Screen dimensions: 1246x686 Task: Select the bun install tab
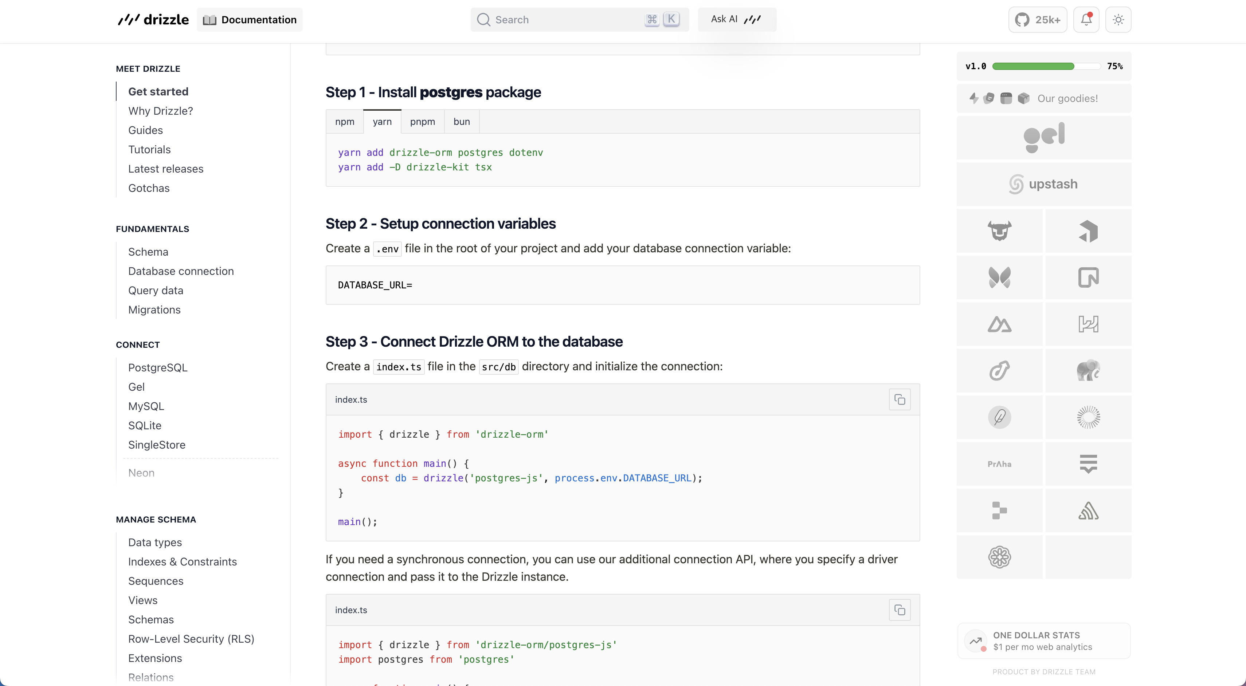click(462, 122)
